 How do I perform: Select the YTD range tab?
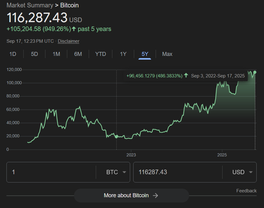point(100,54)
